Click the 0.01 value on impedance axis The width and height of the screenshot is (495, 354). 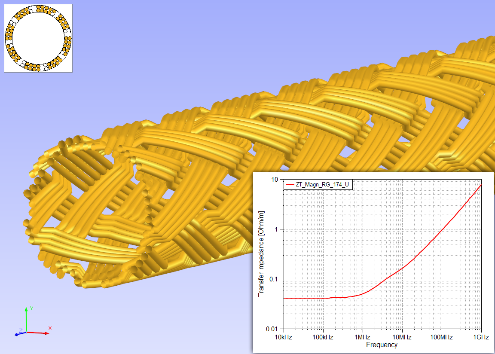pos(273,329)
